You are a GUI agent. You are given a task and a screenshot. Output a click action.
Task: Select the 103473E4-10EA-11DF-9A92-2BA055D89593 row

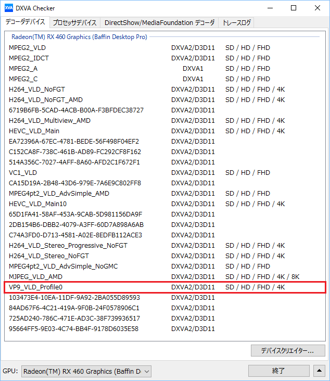(x=165, y=298)
